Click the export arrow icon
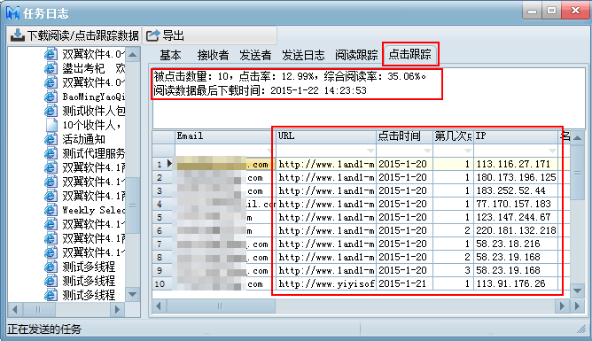The width and height of the screenshot is (592, 341). [153, 35]
